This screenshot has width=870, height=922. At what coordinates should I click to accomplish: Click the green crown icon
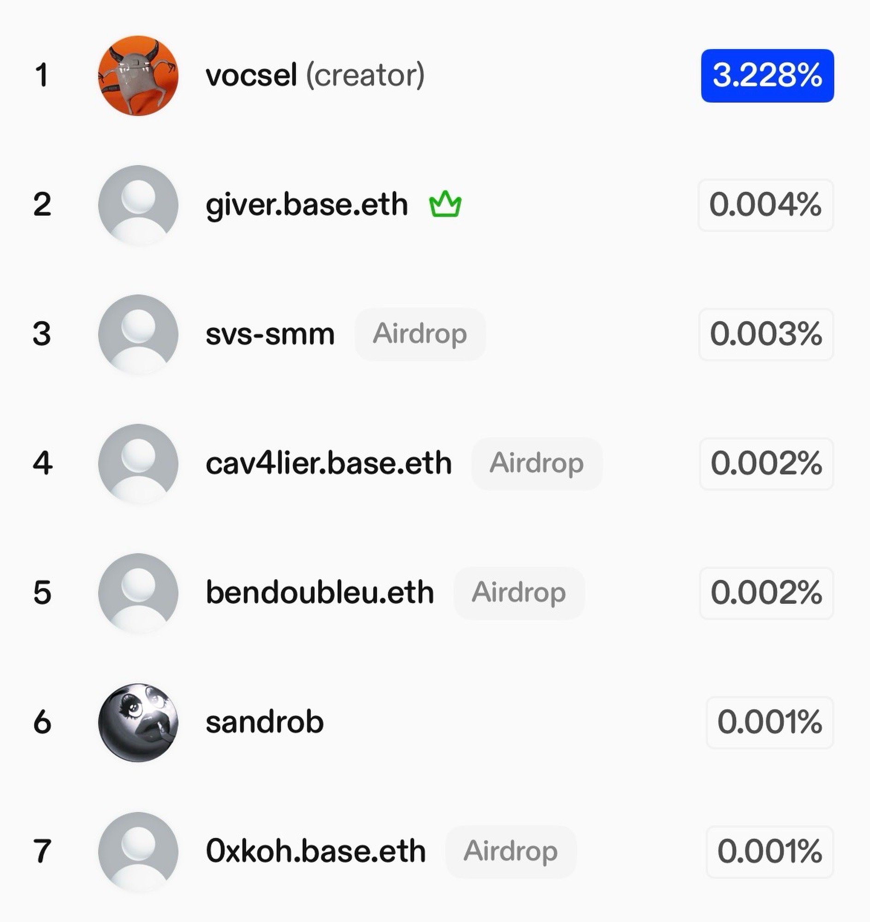click(x=445, y=204)
